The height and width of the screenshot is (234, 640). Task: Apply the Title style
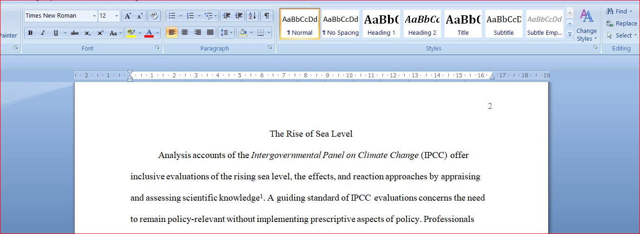463,24
